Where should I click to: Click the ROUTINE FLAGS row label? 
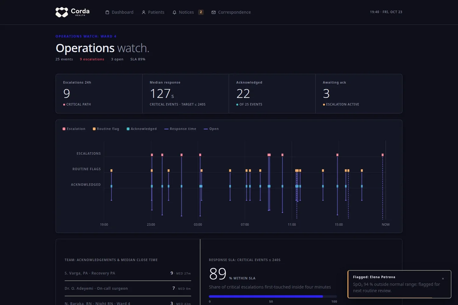87,169
